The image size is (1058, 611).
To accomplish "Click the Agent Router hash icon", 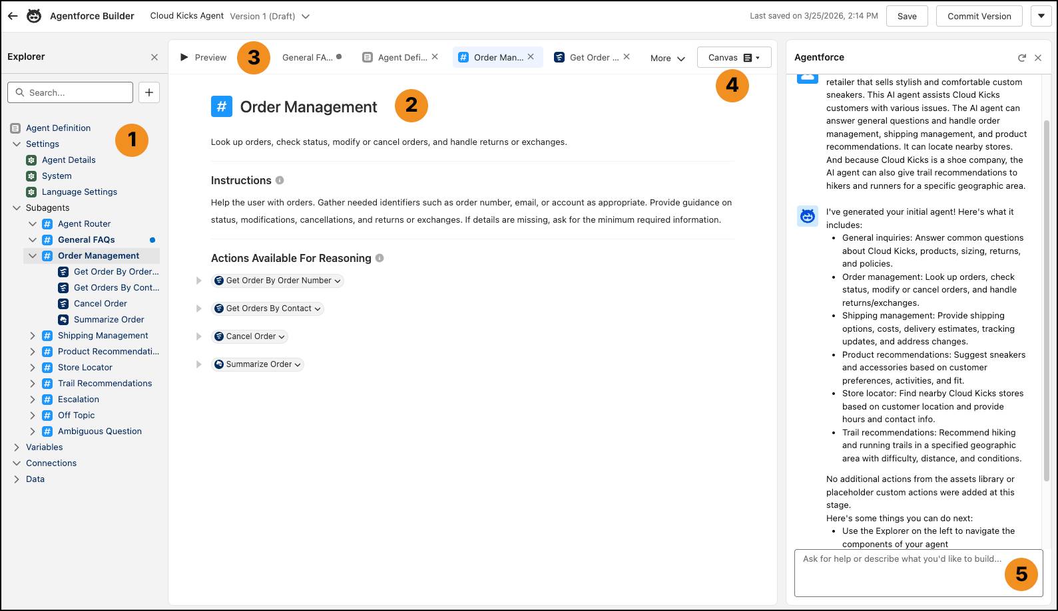I will coord(47,223).
